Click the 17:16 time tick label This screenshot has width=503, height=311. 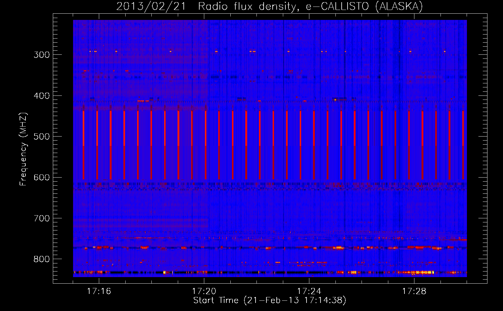(x=99, y=291)
